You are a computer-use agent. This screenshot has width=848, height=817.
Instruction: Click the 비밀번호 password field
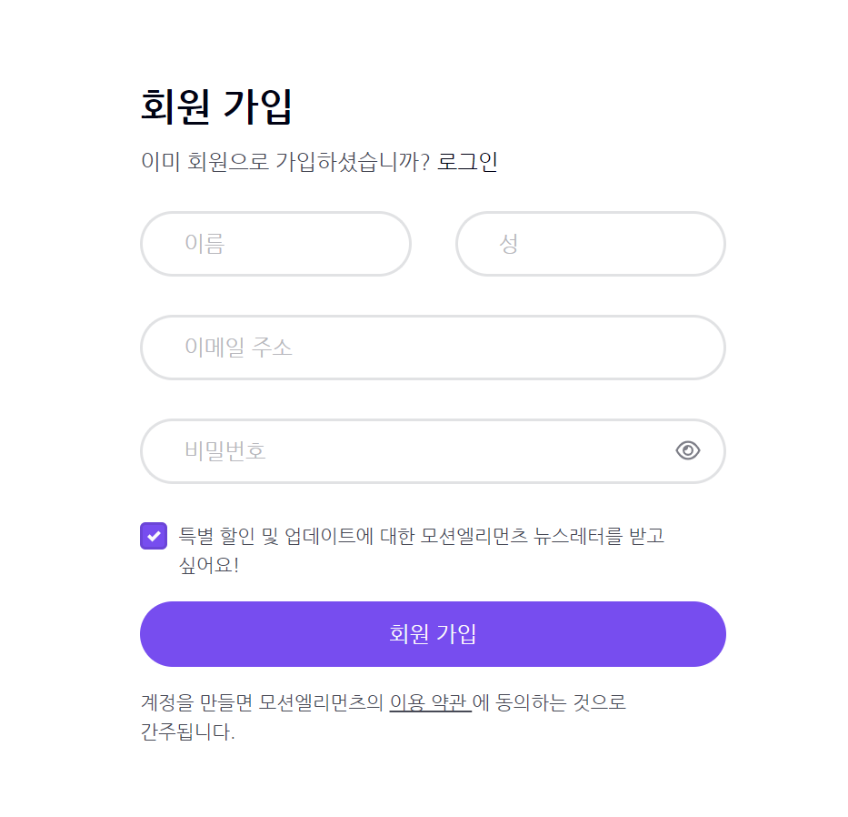click(409, 451)
